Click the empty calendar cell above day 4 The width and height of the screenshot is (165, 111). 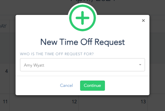(x=5, y=48)
